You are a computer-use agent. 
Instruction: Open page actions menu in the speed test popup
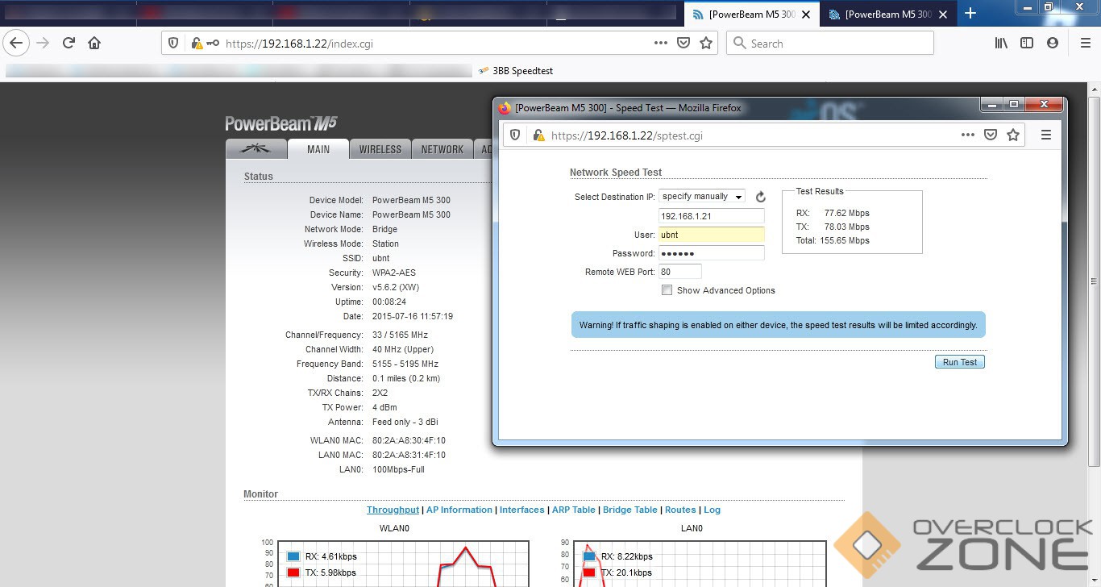pos(968,135)
